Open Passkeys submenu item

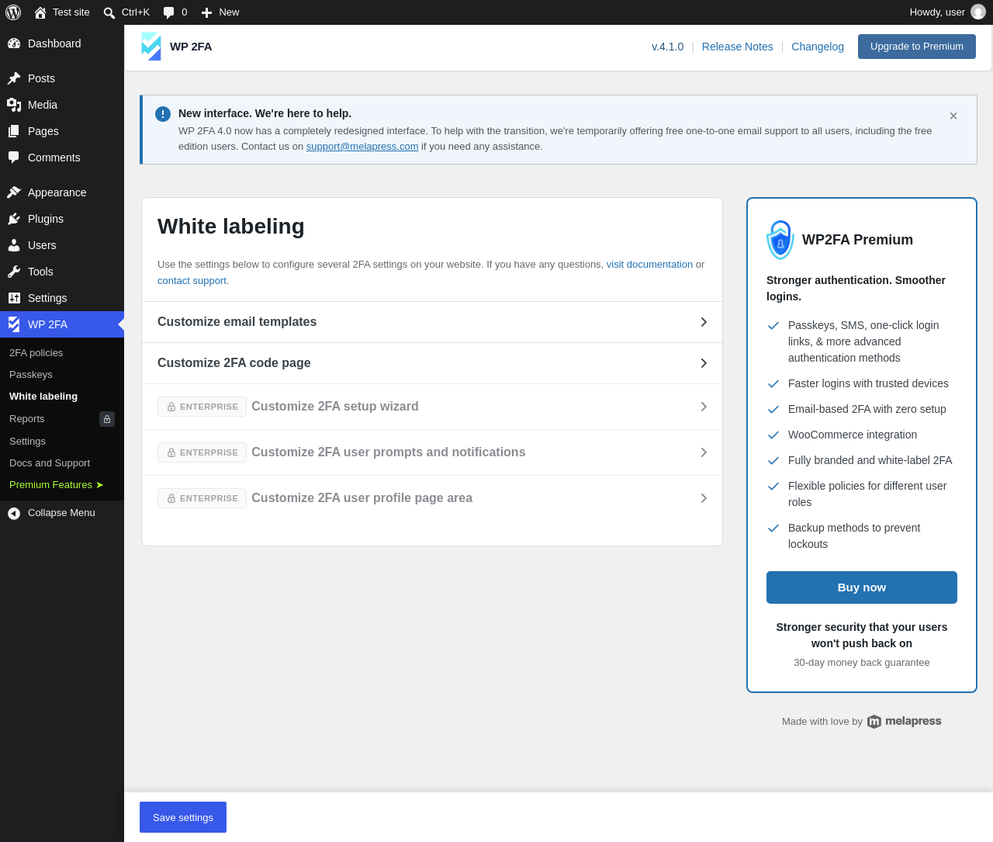[31, 374]
